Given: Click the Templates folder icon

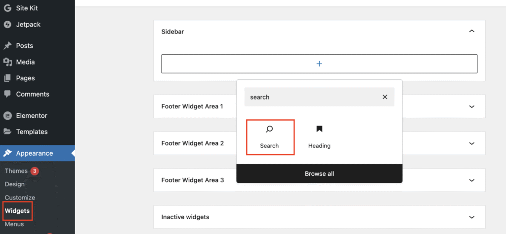Looking at the screenshot, I should pyautogui.click(x=7, y=132).
